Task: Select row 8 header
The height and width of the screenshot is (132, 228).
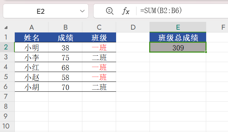Action: point(7,107)
